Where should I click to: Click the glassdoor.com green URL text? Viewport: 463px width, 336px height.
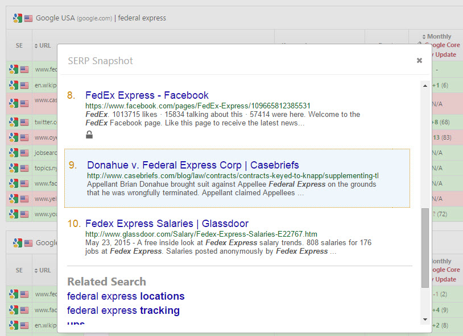coord(201,234)
